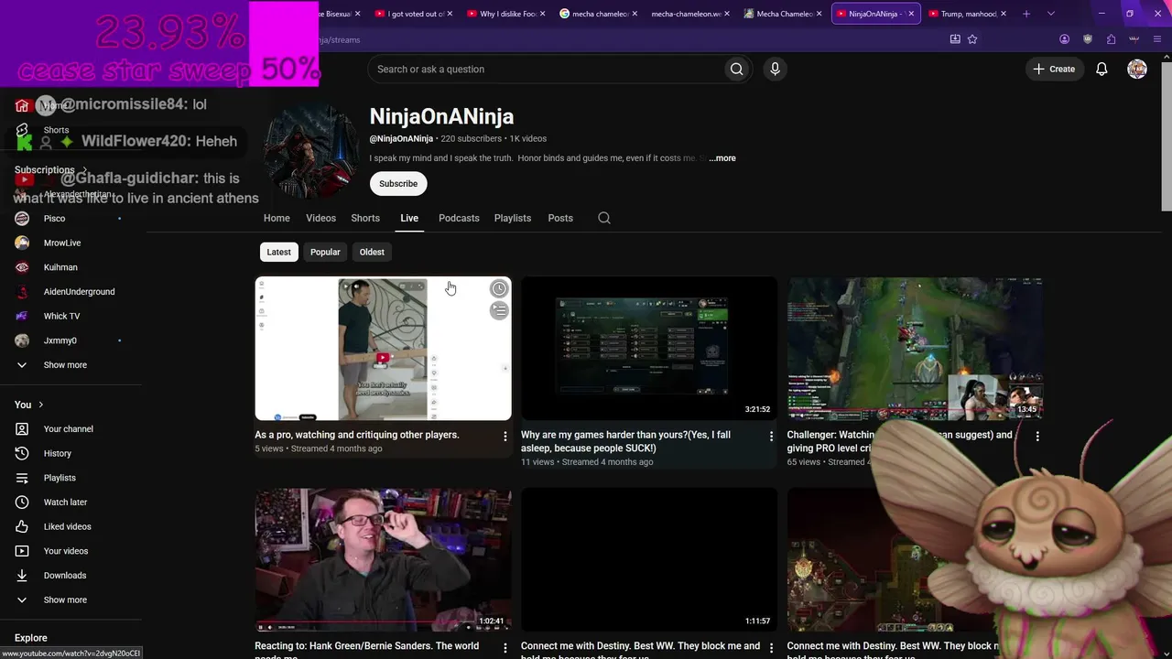
Task: Open account avatar menu on YouTube
Action: pyautogui.click(x=1137, y=70)
